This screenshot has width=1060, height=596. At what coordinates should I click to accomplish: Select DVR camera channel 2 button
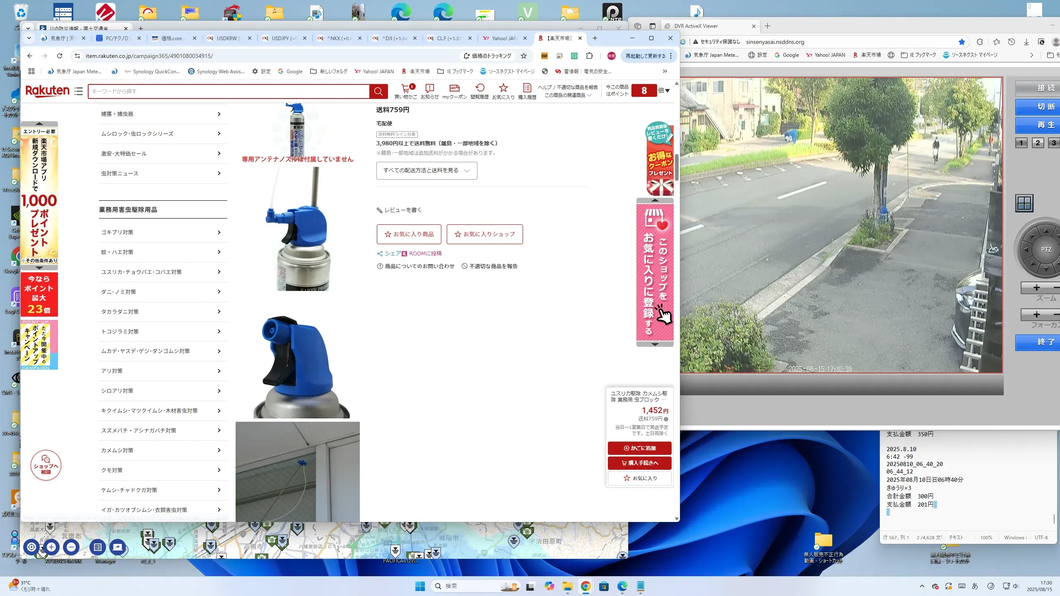click(1038, 143)
